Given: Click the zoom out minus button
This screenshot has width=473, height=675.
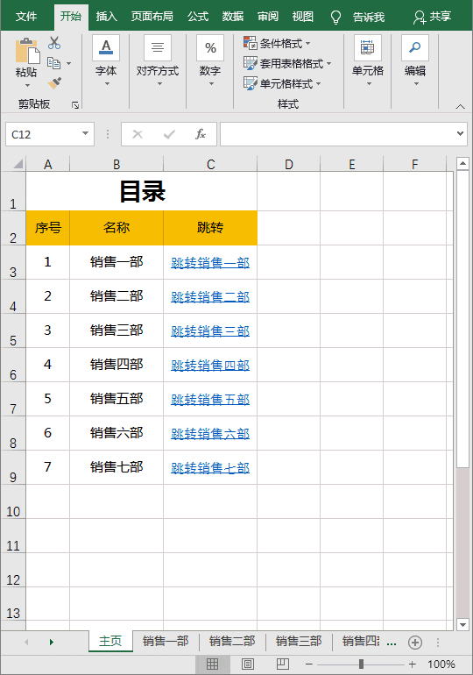Looking at the screenshot, I should 308,664.
